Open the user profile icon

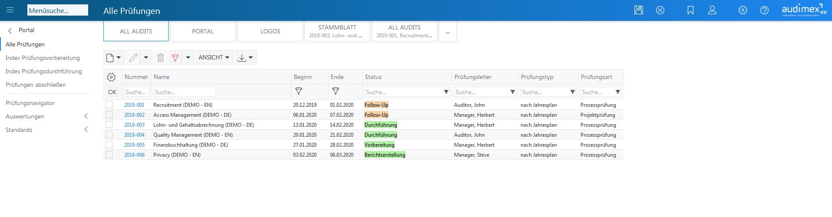712,10
